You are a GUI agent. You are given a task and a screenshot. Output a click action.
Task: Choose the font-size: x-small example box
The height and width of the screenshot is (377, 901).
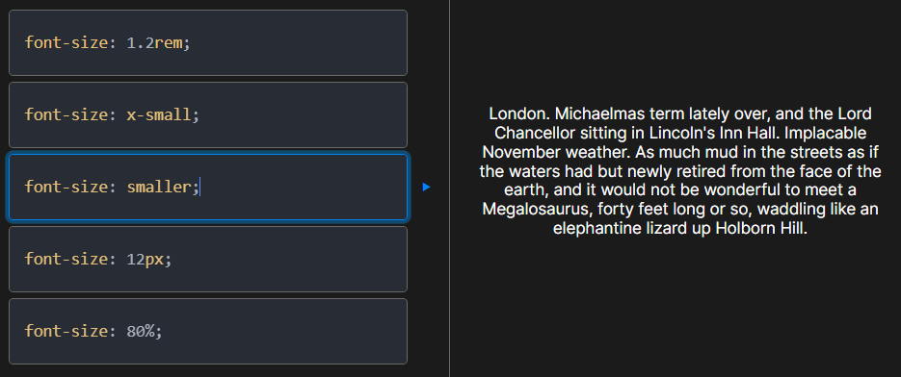click(208, 114)
